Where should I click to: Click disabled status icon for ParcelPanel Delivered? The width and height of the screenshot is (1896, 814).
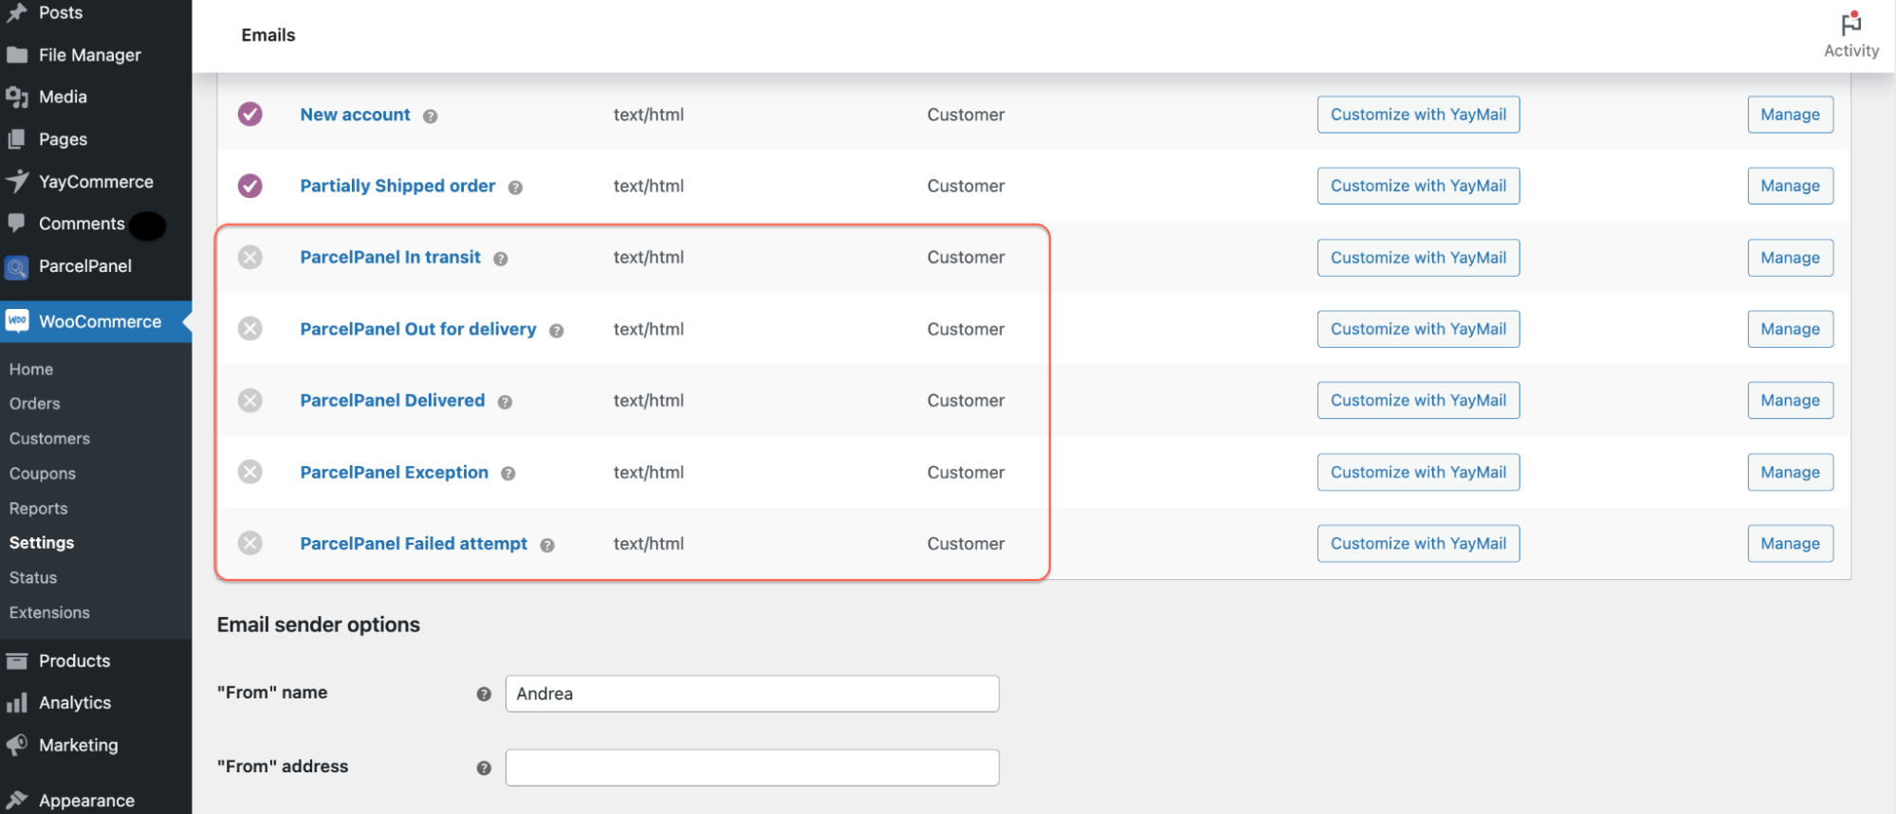coord(250,400)
